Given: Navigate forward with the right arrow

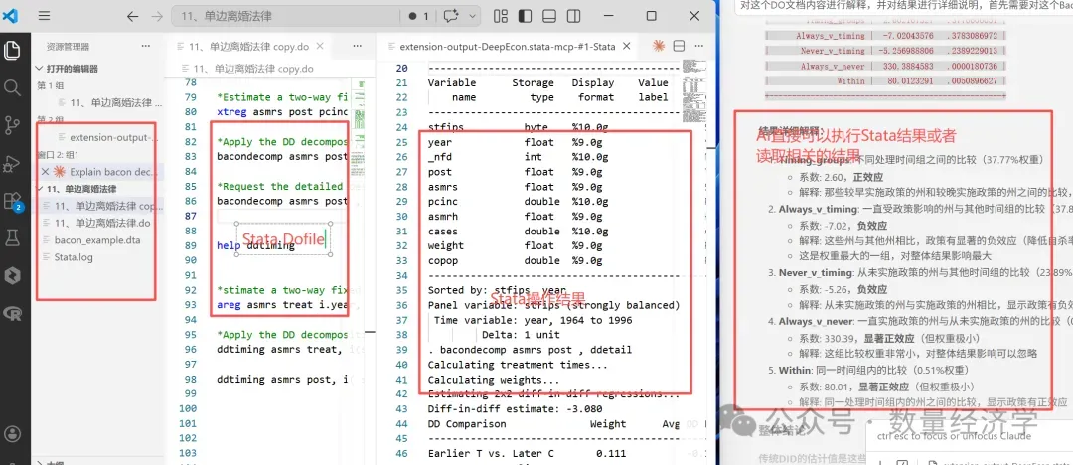Looking at the screenshot, I should pyautogui.click(x=157, y=16).
